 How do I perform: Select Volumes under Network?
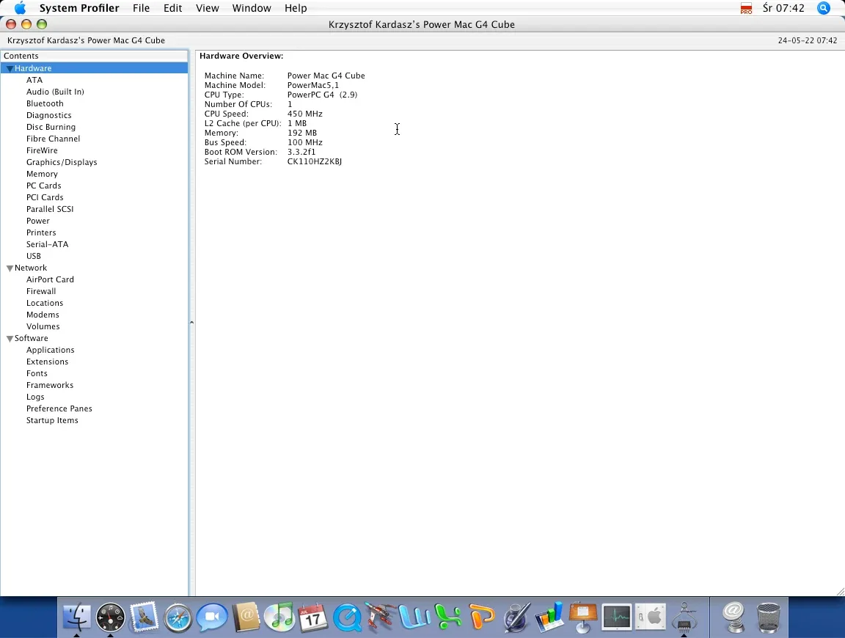tap(43, 326)
